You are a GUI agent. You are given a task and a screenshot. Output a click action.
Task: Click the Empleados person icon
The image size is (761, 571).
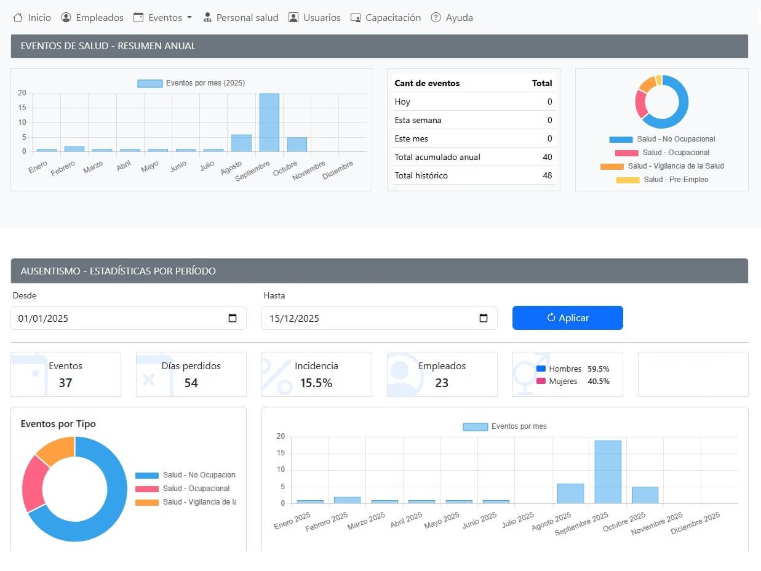click(x=66, y=18)
